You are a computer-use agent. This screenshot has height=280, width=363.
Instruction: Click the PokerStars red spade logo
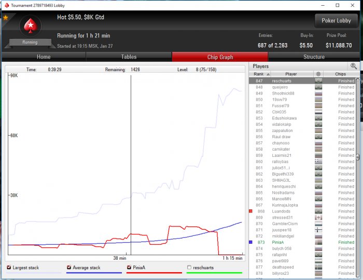tap(30, 26)
